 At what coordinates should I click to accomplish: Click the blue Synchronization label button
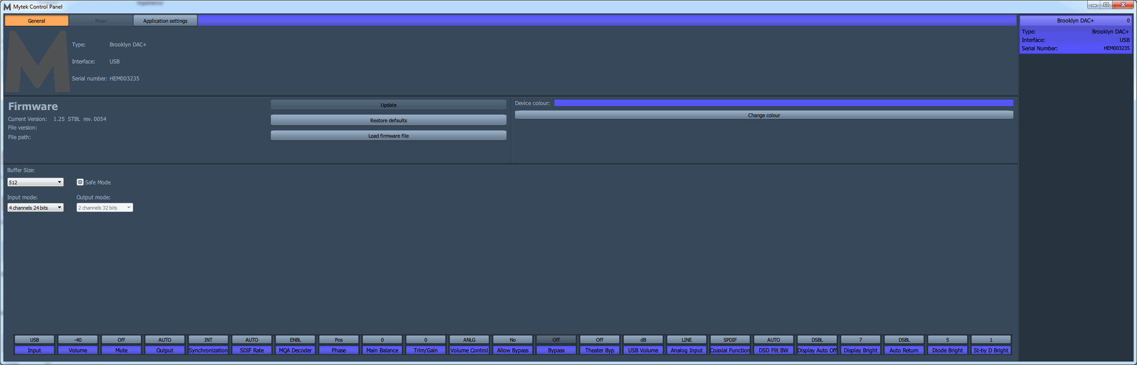[208, 350]
